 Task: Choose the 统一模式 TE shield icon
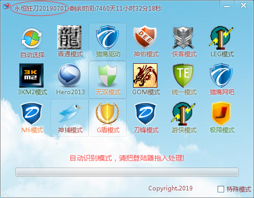point(183,75)
